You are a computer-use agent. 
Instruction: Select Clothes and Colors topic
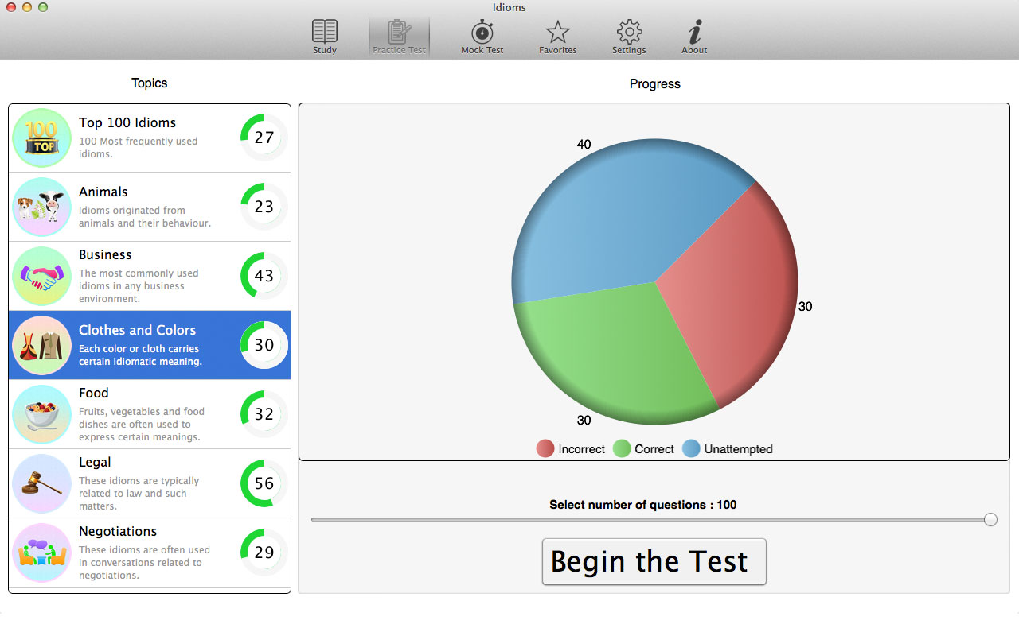click(x=150, y=345)
